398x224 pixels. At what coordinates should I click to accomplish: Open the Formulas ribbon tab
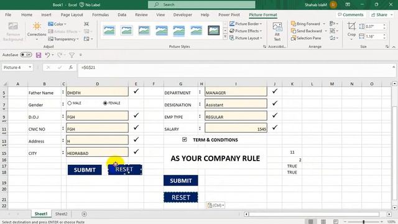tap(100, 15)
